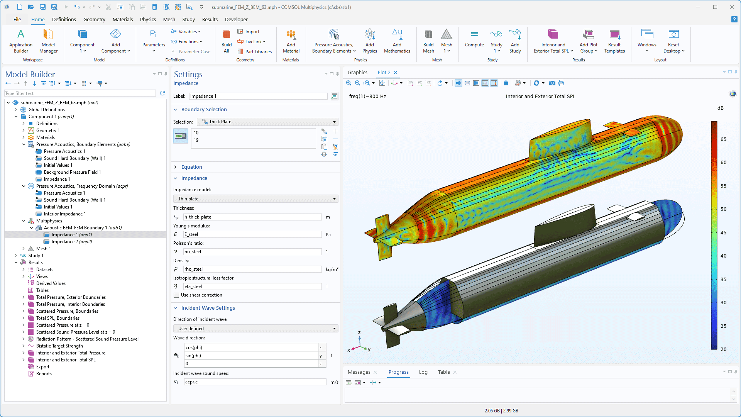
Task: Click the Zoom Extents icon
Action: click(x=382, y=83)
